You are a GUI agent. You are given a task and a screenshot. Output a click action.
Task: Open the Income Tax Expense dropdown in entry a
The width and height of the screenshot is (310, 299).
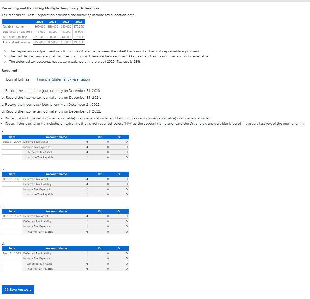pos(88,147)
